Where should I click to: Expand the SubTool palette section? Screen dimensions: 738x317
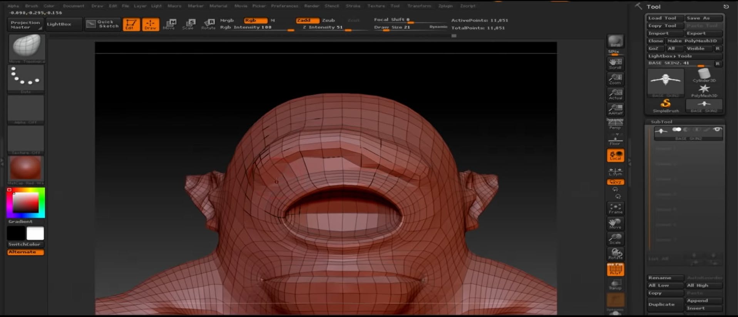click(661, 122)
